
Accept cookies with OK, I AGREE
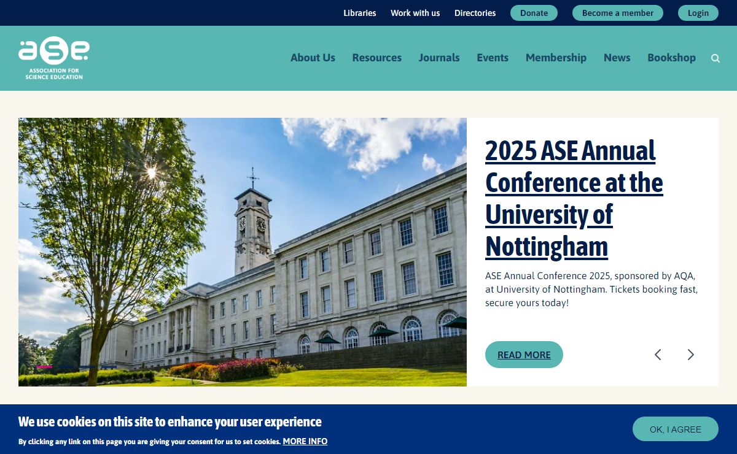tap(676, 429)
